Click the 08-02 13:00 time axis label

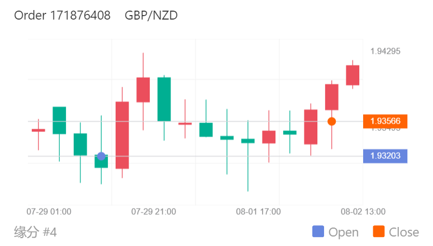[x=363, y=212]
